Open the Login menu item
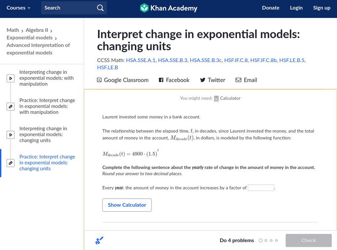Viewport: 337px width, 250px height. (296, 8)
